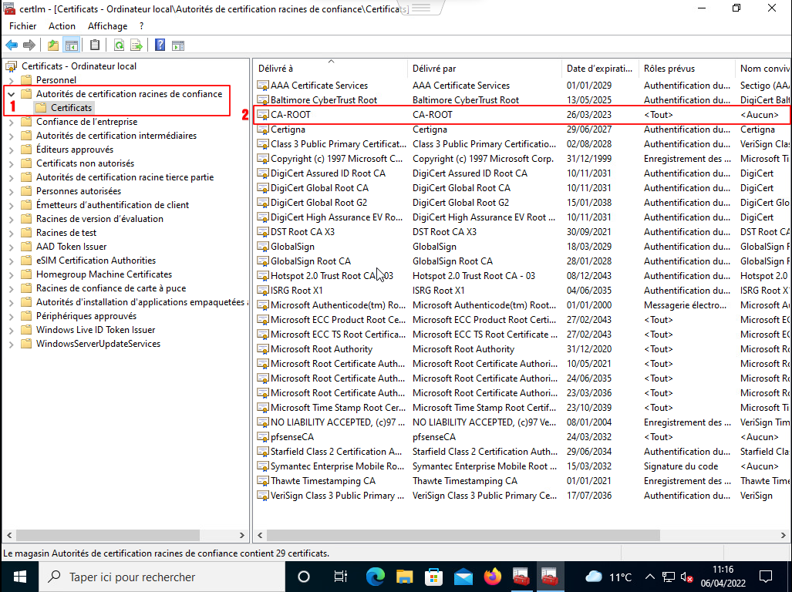Open the Affichage menu
Image resolution: width=792 pixels, height=592 pixels.
click(x=107, y=26)
